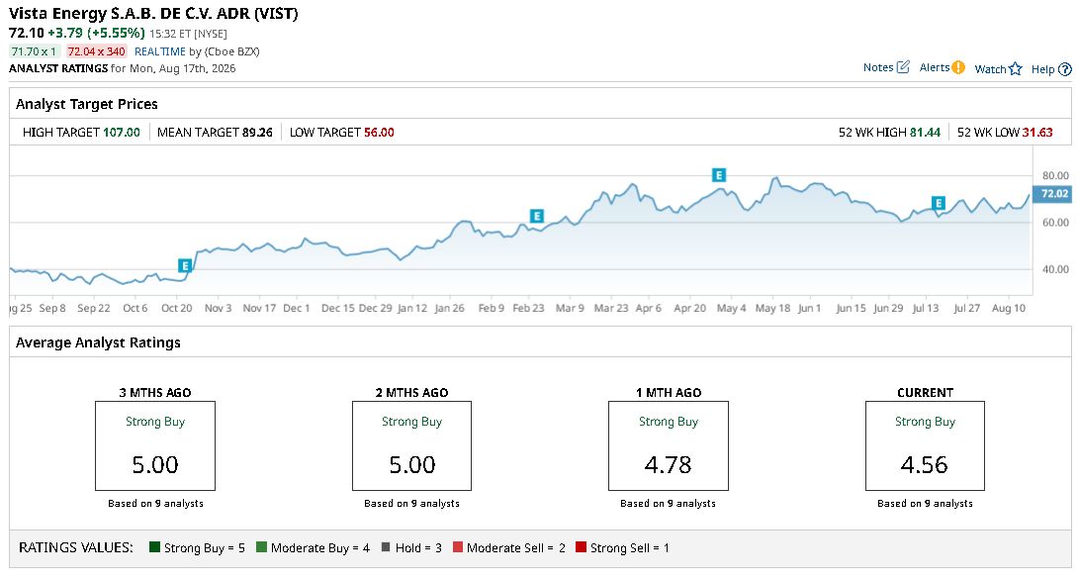
Task: Click the Moderate Sell legend swatch
Action: point(458,547)
